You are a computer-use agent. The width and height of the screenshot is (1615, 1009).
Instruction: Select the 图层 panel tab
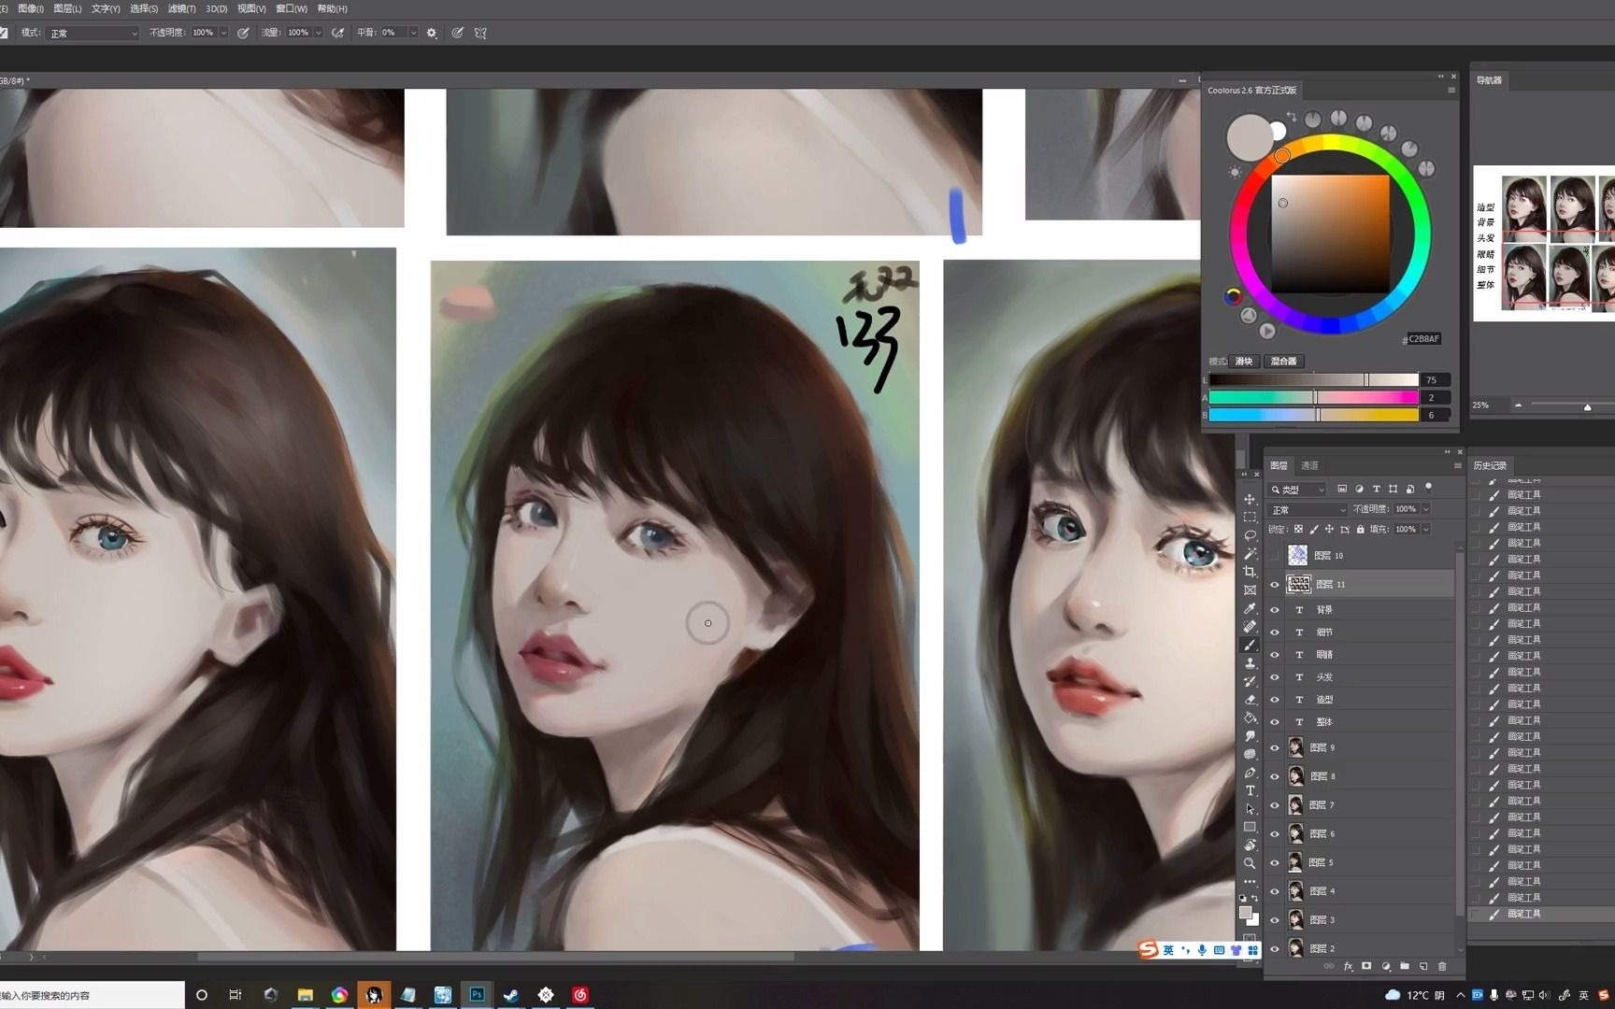tap(1279, 465)
